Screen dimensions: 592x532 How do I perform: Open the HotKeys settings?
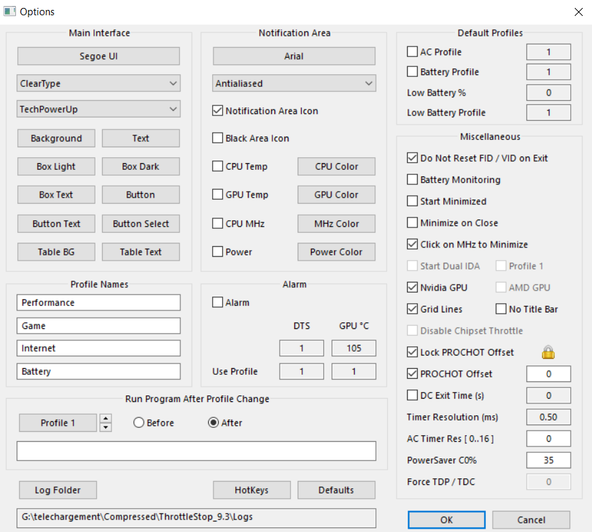coord(252,490)
